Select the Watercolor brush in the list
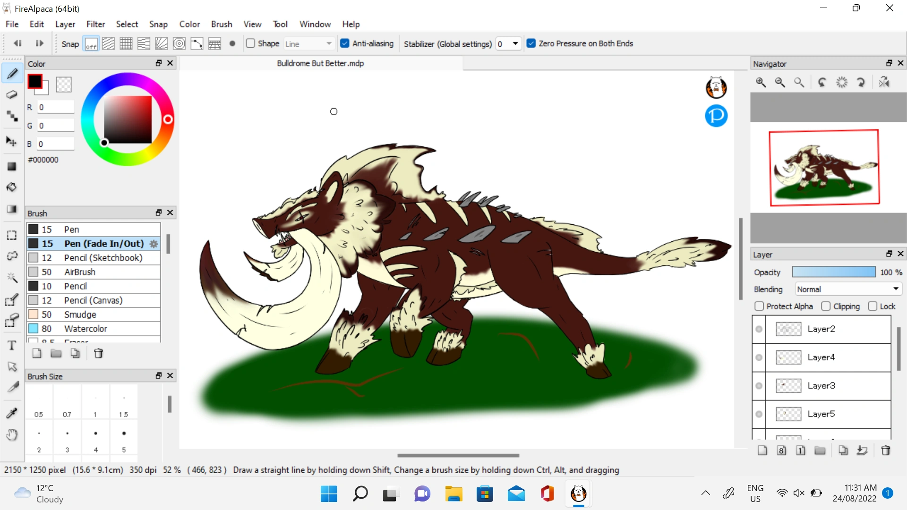 (86, 329)
